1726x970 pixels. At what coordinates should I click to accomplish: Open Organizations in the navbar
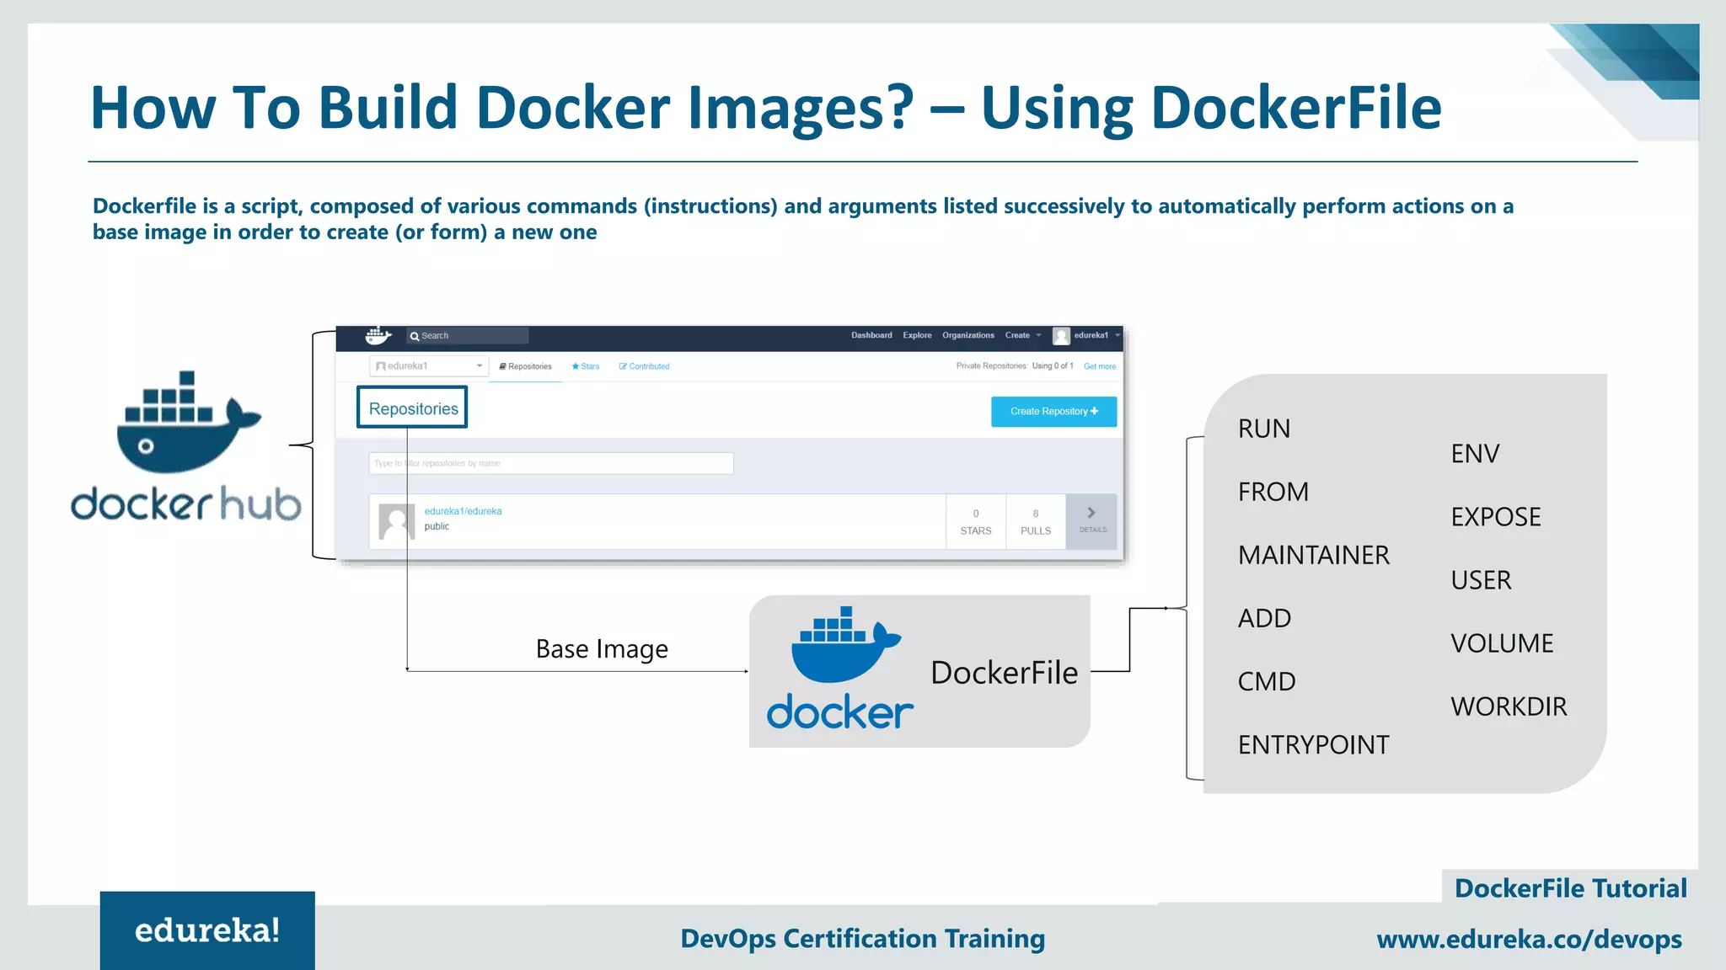(x=968, y=335)
